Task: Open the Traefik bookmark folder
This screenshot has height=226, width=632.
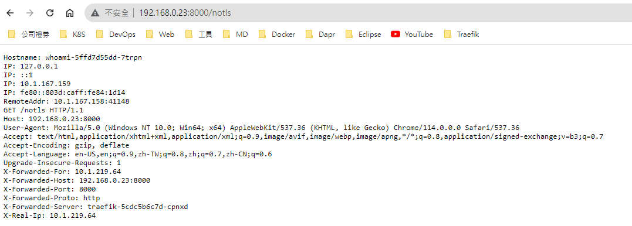Action: 461,34
